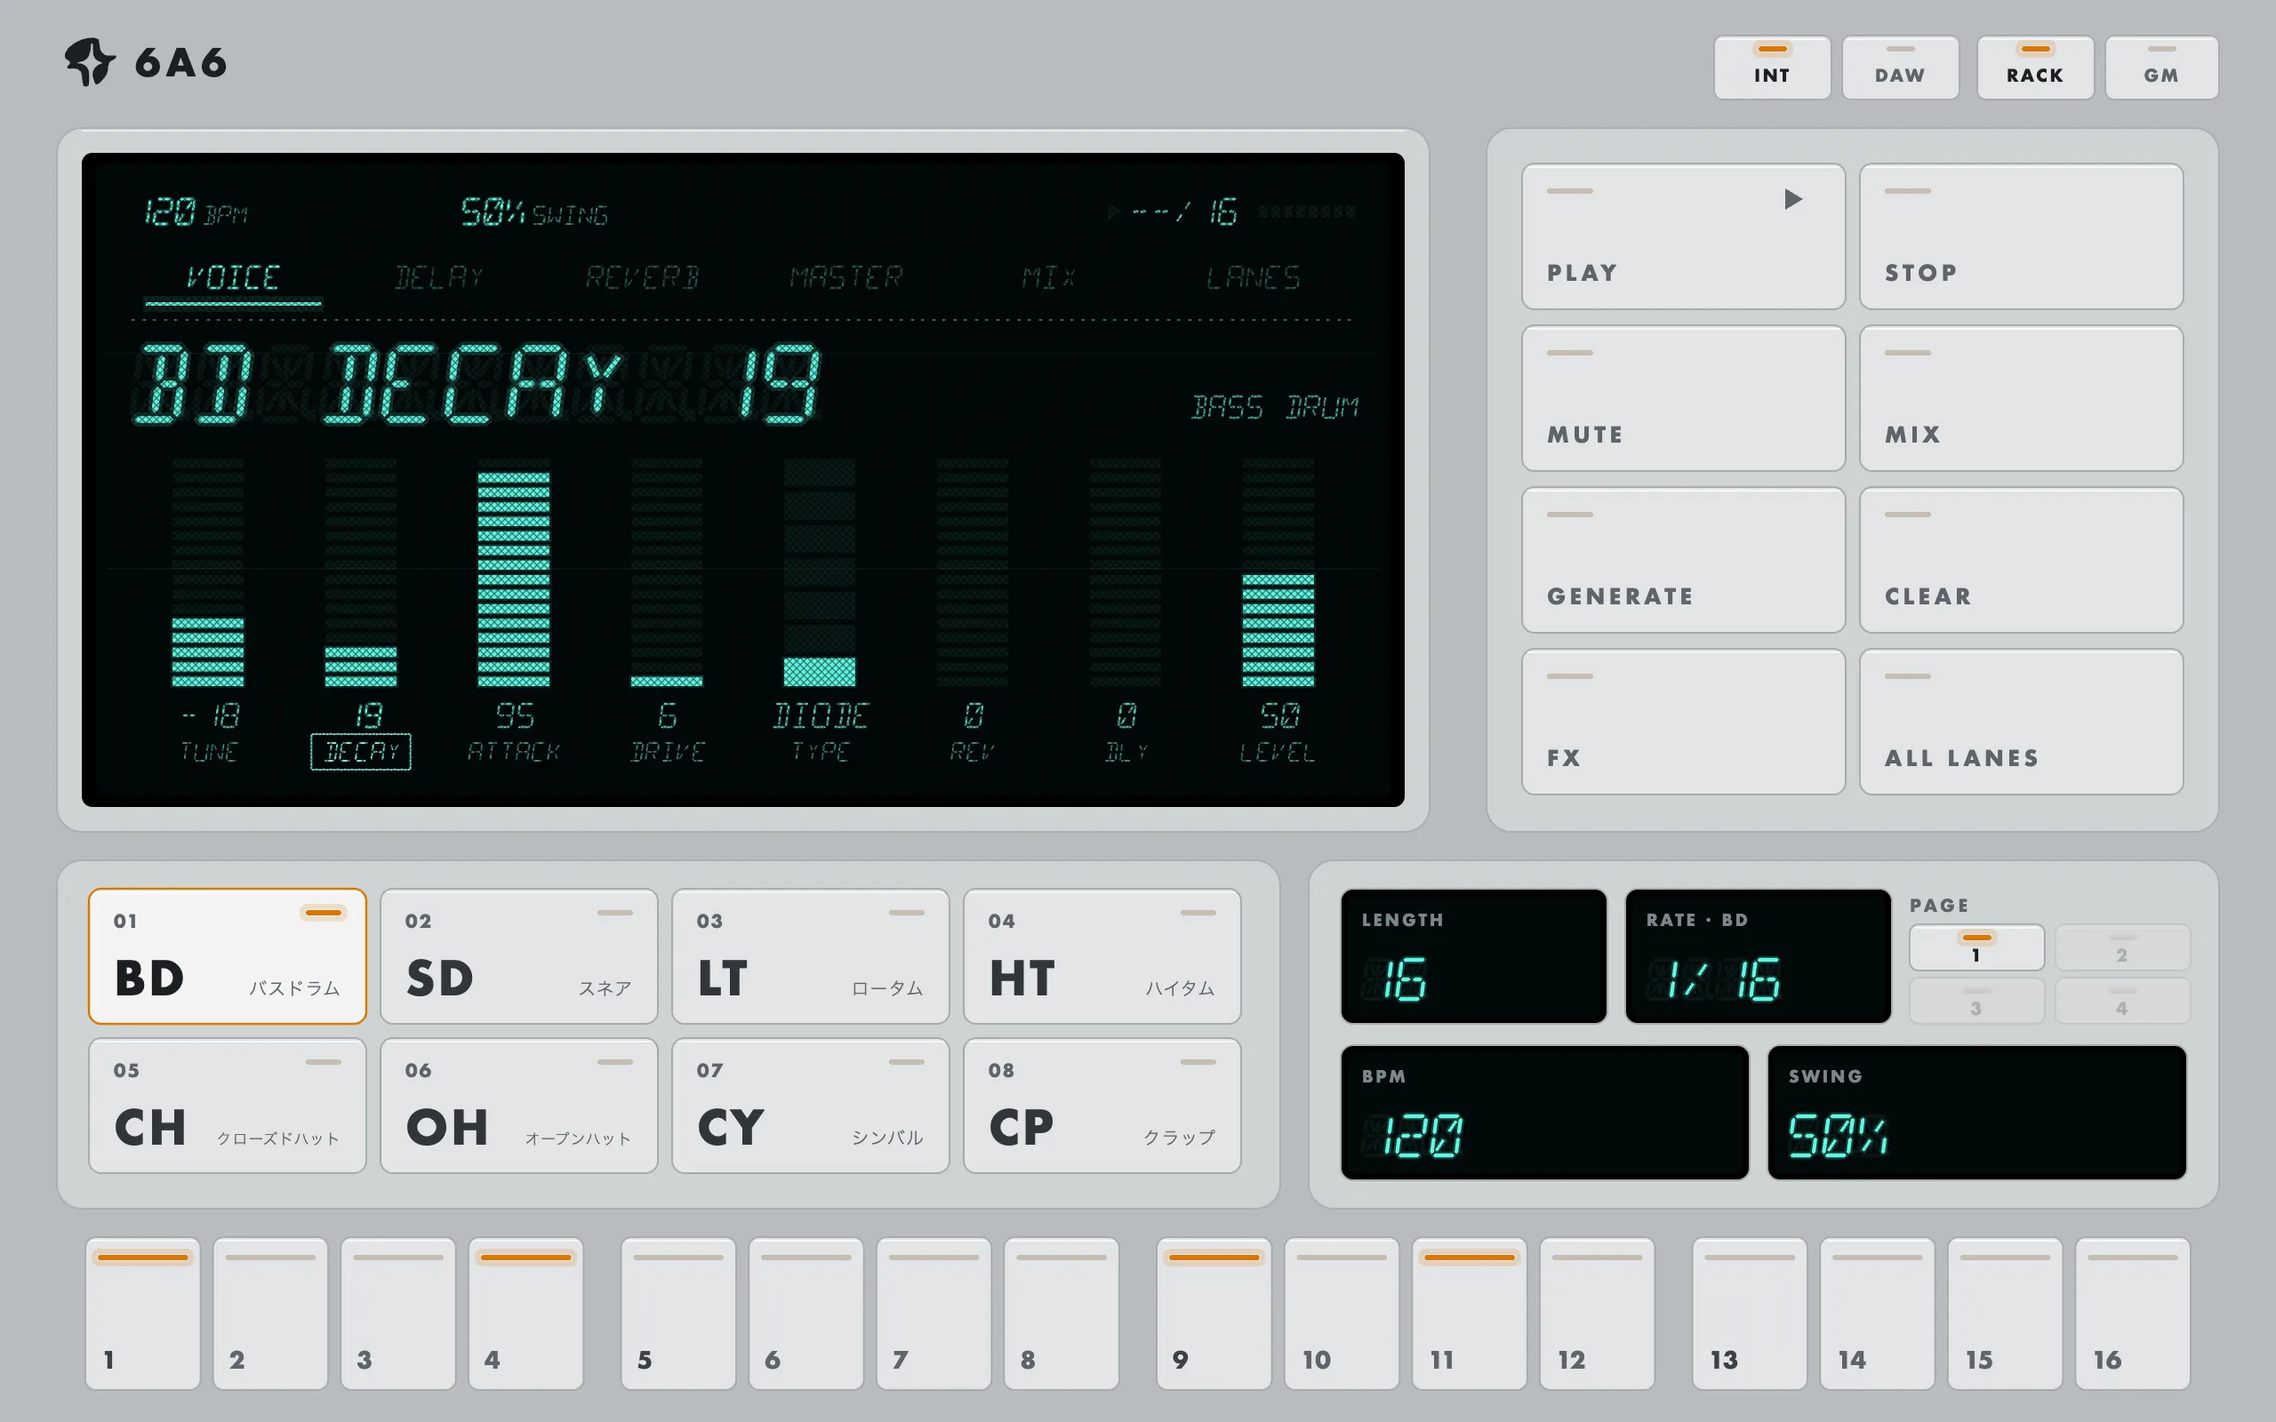The image size is (2276, 1422).
Task: Click the 6A6 star logo icon
Action: click(91, 62)
